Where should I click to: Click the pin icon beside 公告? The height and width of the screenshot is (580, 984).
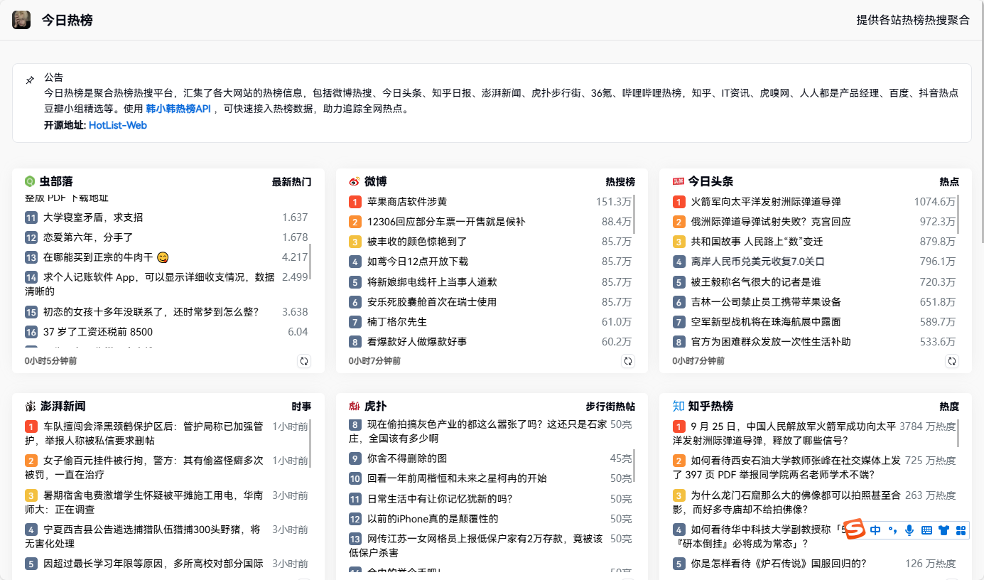click(x=30, y=80)
